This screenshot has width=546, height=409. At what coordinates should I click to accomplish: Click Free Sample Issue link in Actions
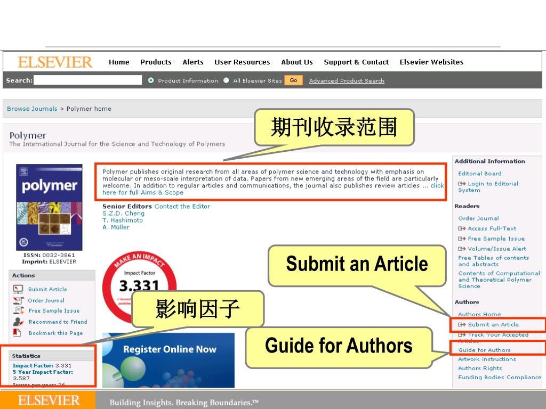(x=54, y=311)
